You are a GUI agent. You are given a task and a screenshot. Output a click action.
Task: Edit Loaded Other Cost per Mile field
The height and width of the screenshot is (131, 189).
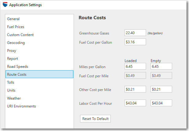pos(135,89)
